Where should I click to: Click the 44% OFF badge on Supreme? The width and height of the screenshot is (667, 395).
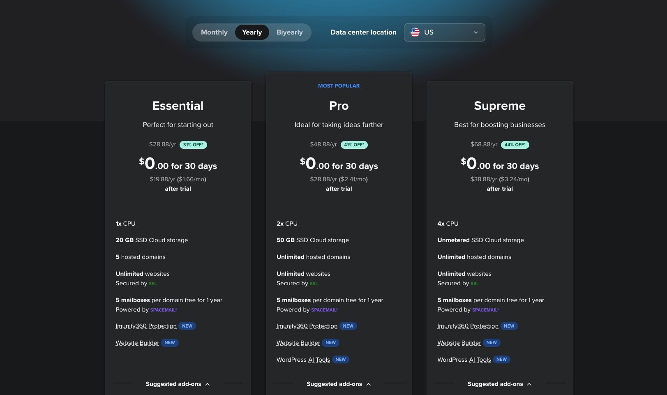point(515,145)
